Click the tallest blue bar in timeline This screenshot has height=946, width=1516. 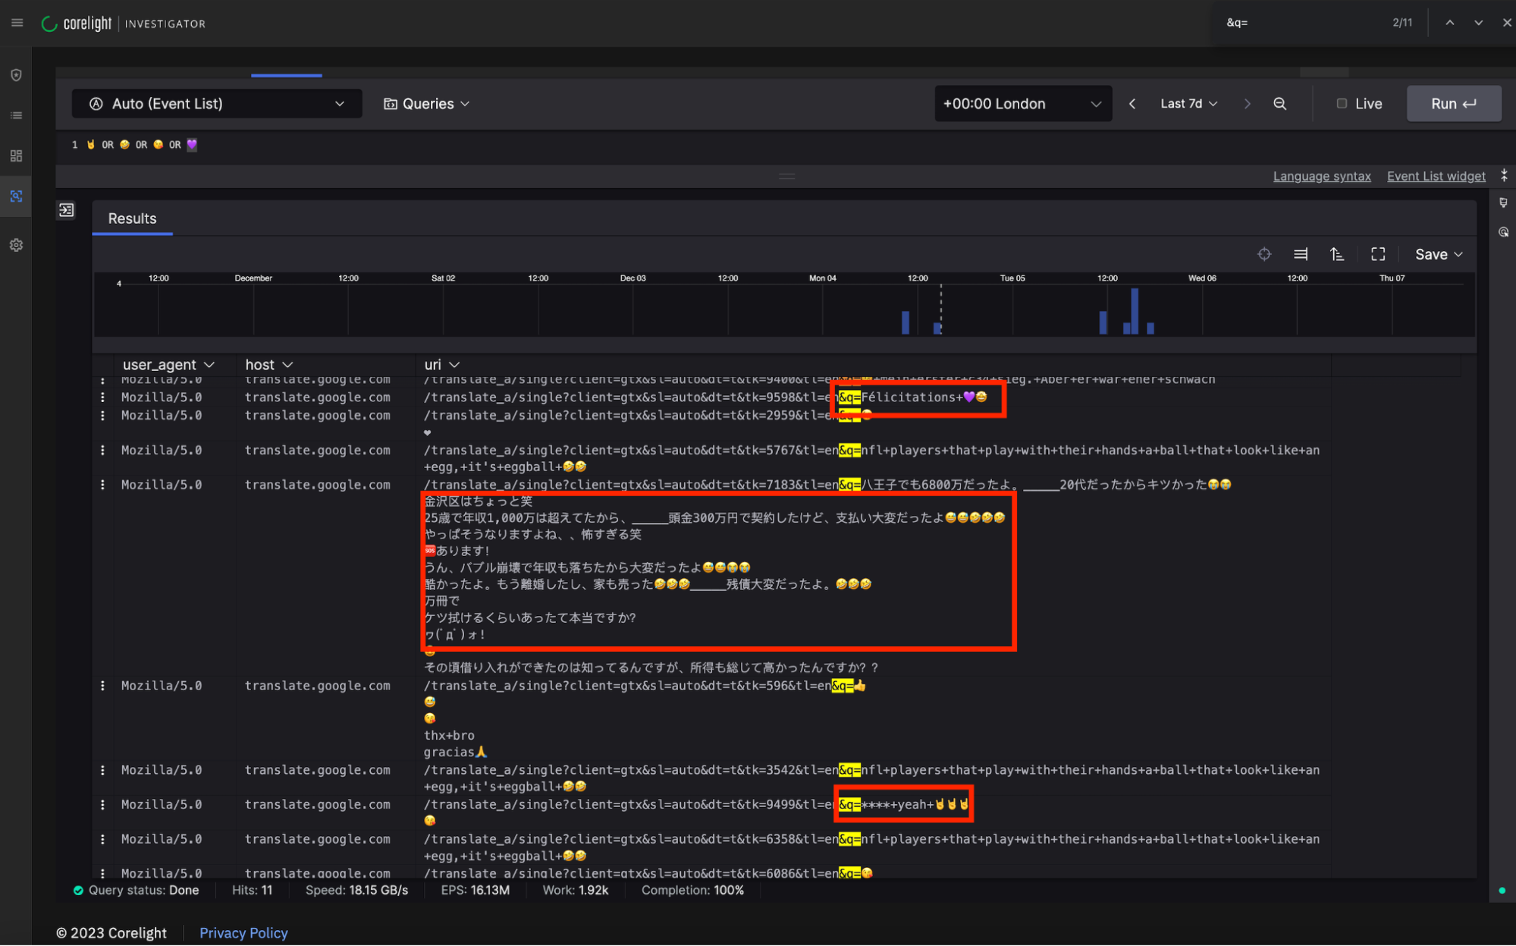(1134, 310)
